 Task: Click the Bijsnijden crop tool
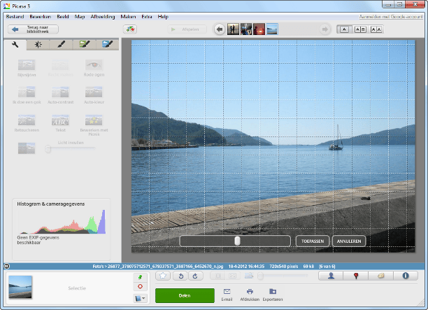click(x=27, y=68)
